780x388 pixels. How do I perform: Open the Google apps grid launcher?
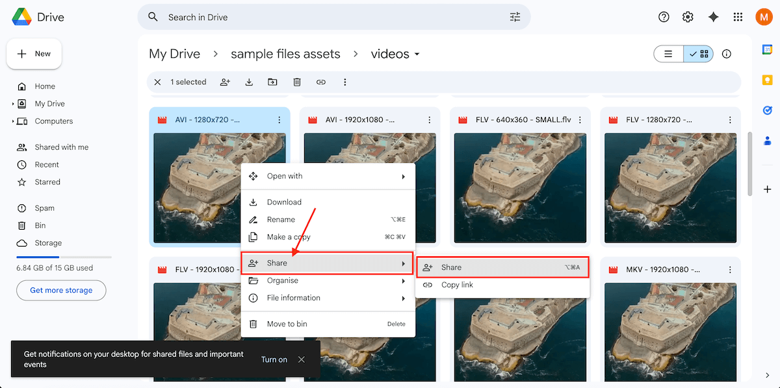tap(738, 18)
